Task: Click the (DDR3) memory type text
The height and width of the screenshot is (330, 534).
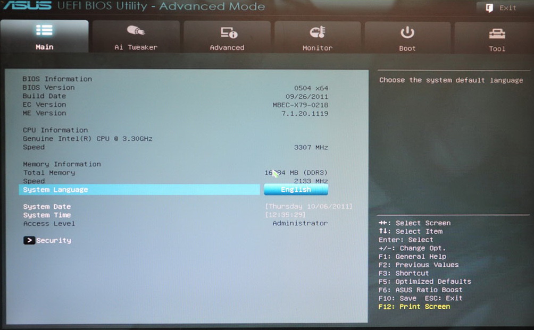Action: [x=315, y=173]
